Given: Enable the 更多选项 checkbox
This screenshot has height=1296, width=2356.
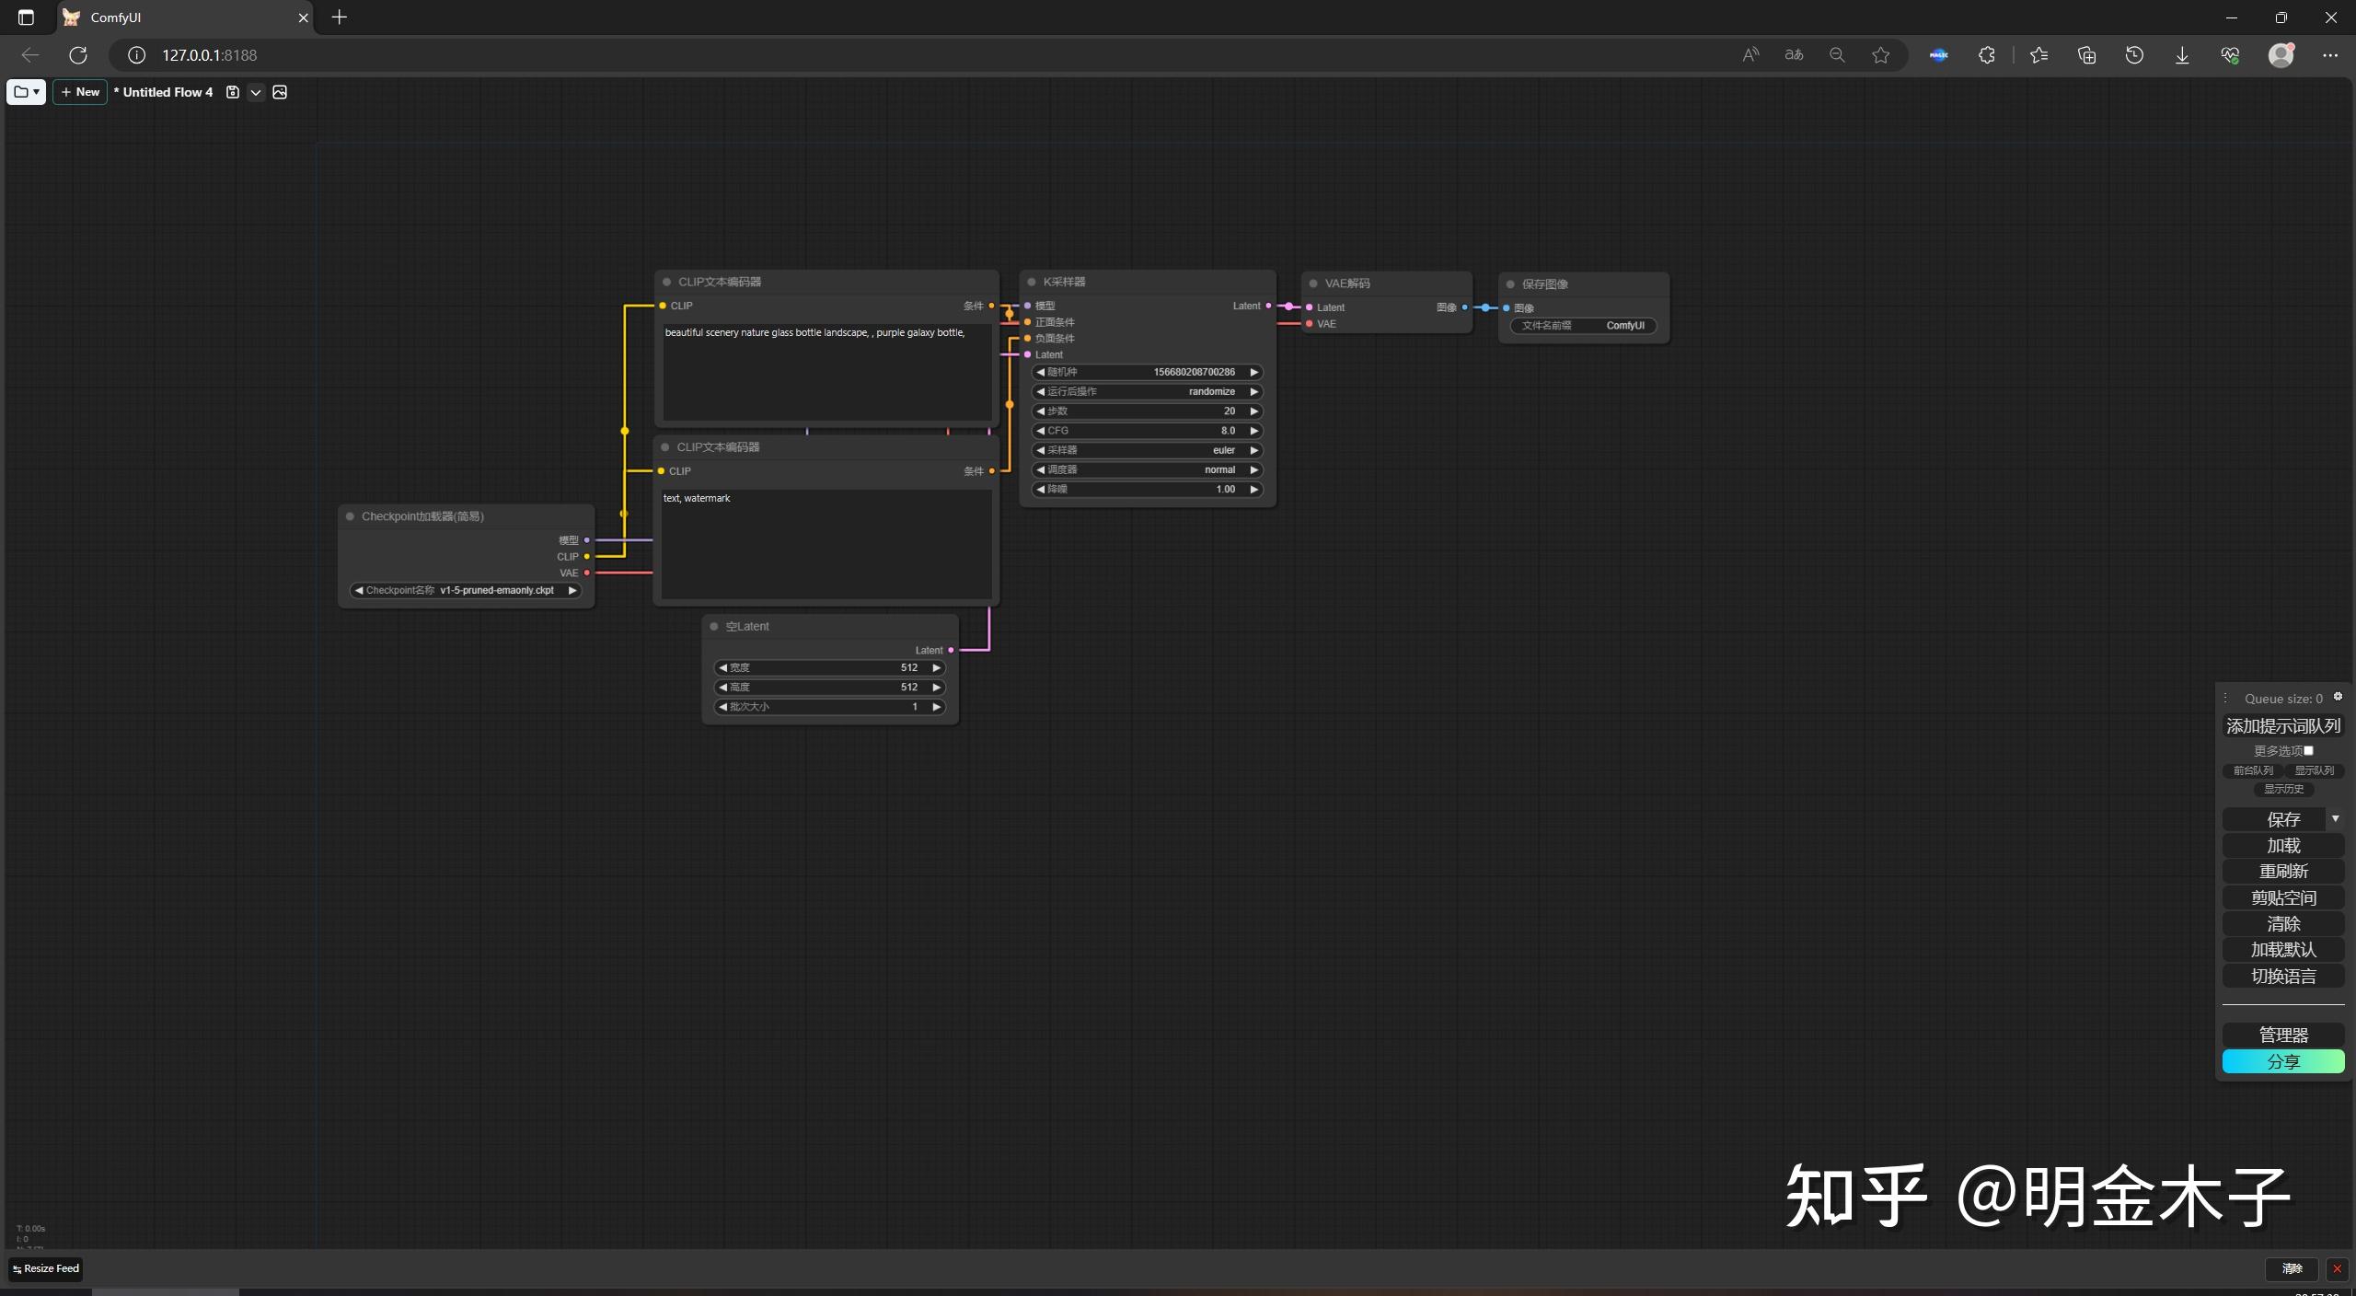Looking at the screenshot, I should pyautogui.click(x=2308, y=751).
